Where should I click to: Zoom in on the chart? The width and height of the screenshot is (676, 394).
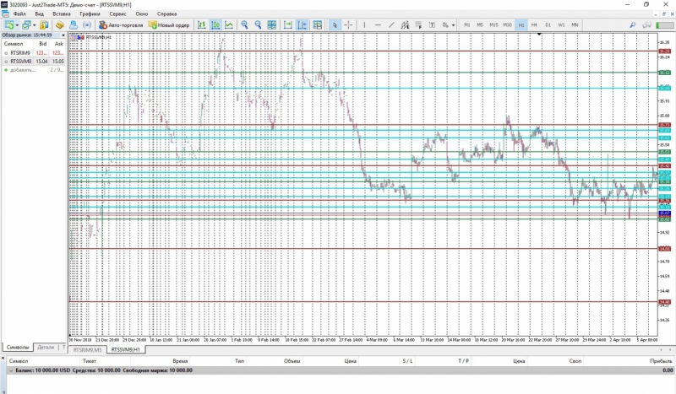(244, 25)
